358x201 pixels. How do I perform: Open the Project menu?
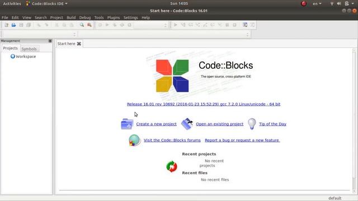56,17
